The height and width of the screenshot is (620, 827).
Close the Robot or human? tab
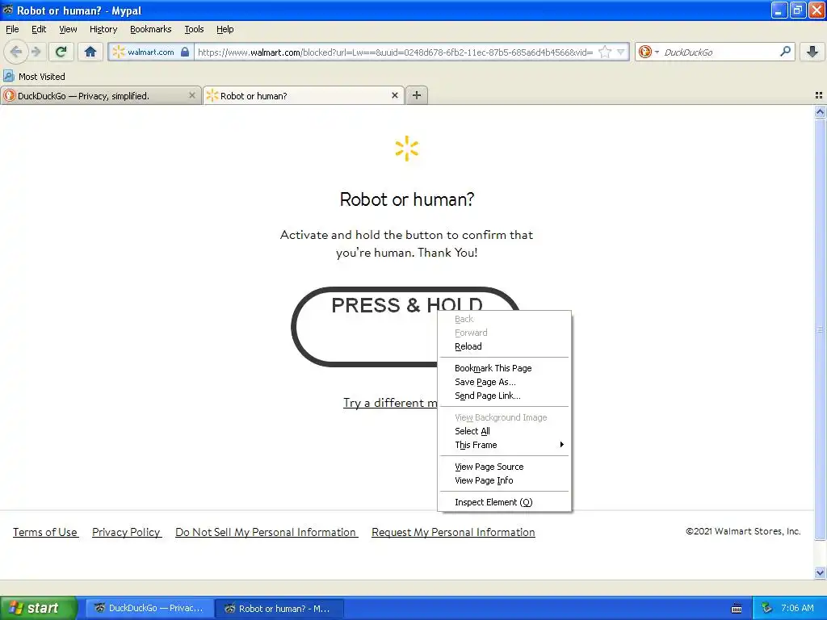point(394,95)
